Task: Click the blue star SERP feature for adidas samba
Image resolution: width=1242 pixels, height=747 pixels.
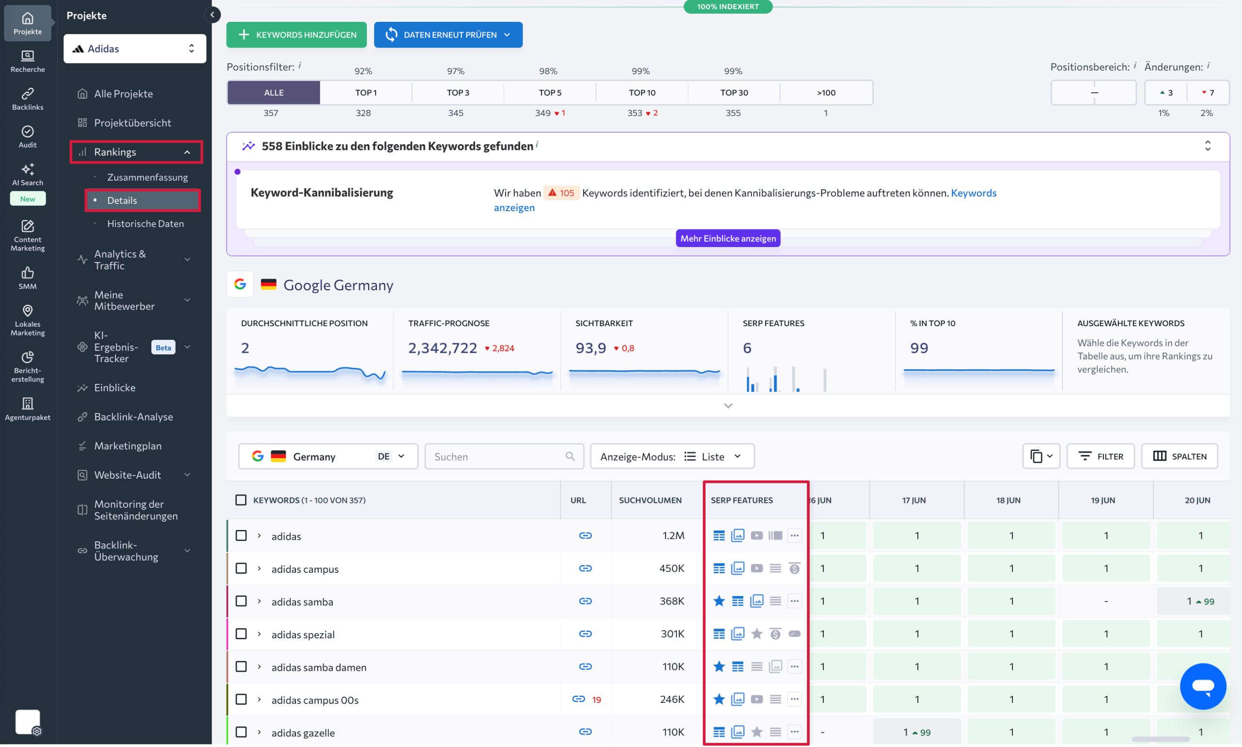Action: 719,600
